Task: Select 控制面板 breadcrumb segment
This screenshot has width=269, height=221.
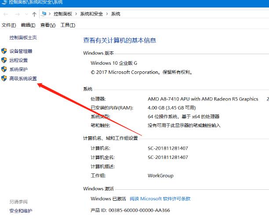Action: 64,14
